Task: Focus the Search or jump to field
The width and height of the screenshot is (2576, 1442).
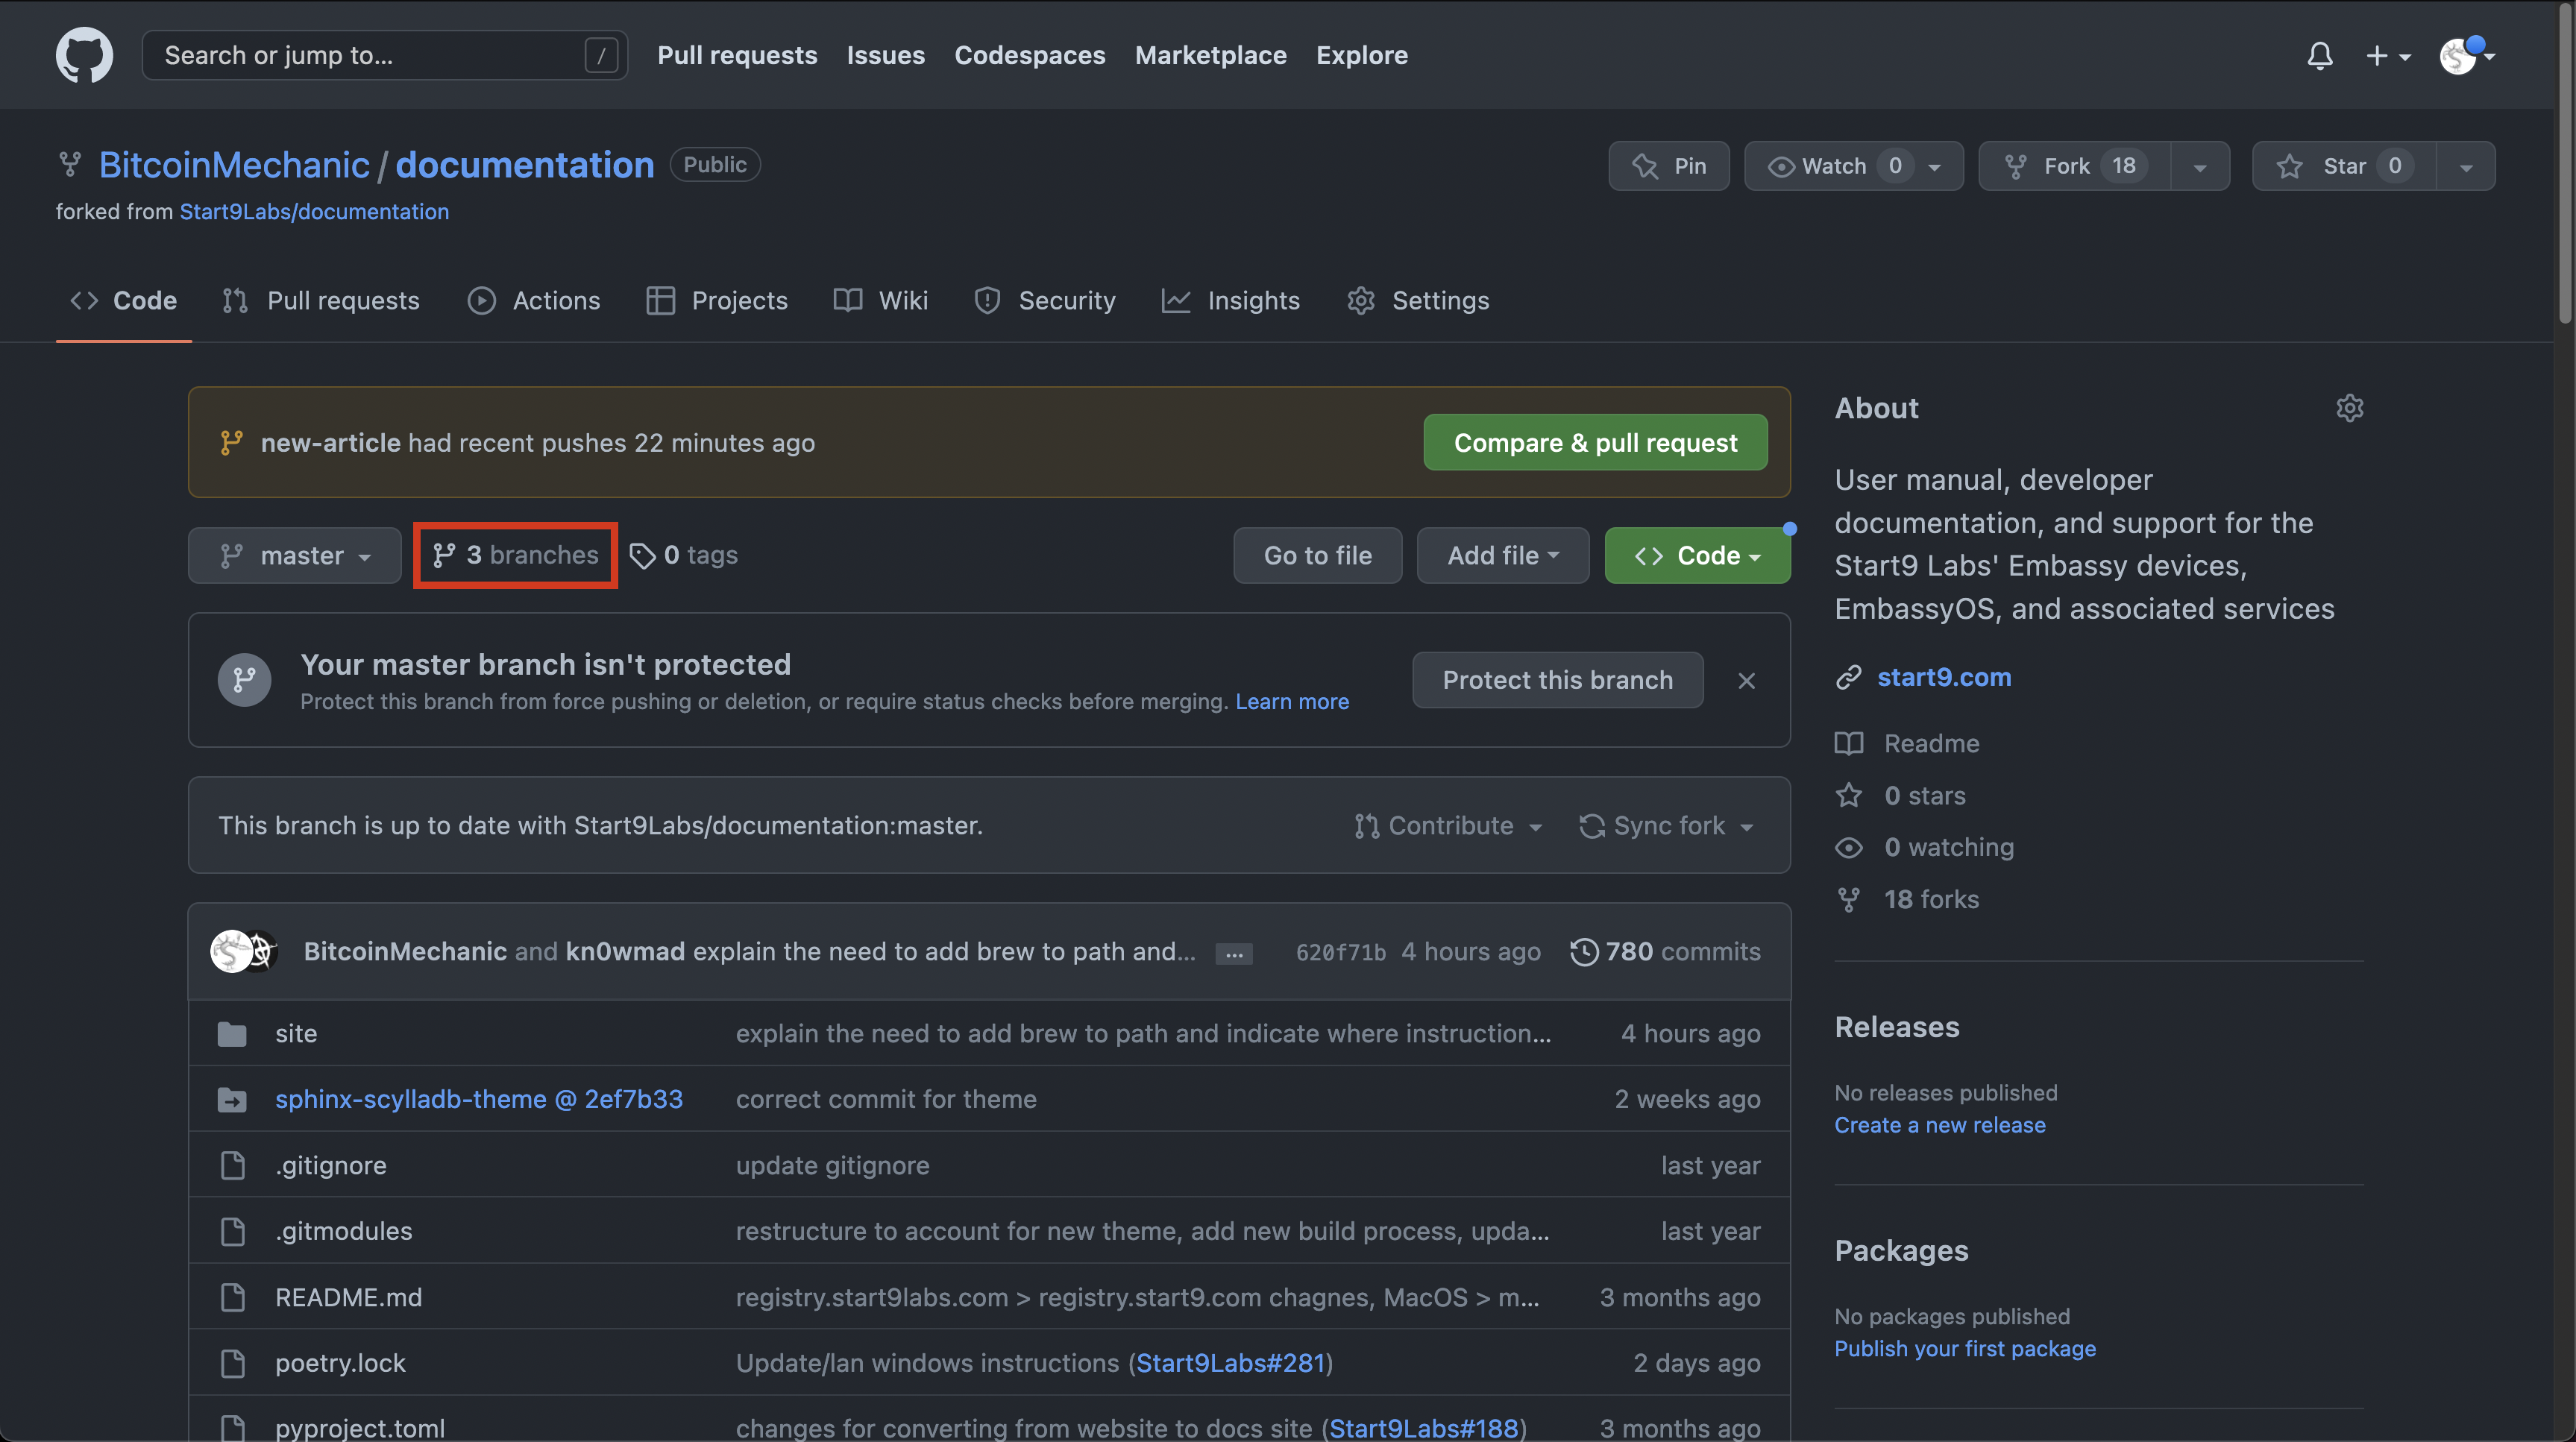Action: [370, 55]
